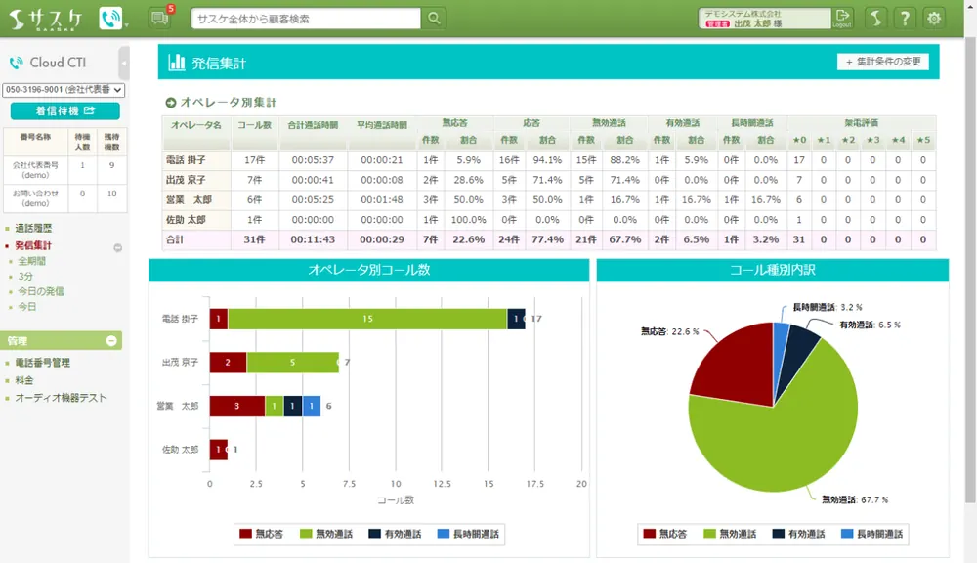
Task: Collapse the 発信集計 submenu
Action: (x=117, y=247)
